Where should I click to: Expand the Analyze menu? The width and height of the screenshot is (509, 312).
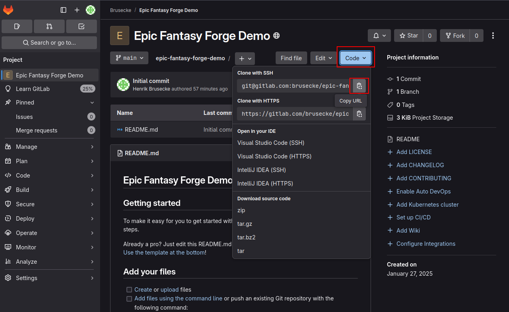click(x=49, y=262)
